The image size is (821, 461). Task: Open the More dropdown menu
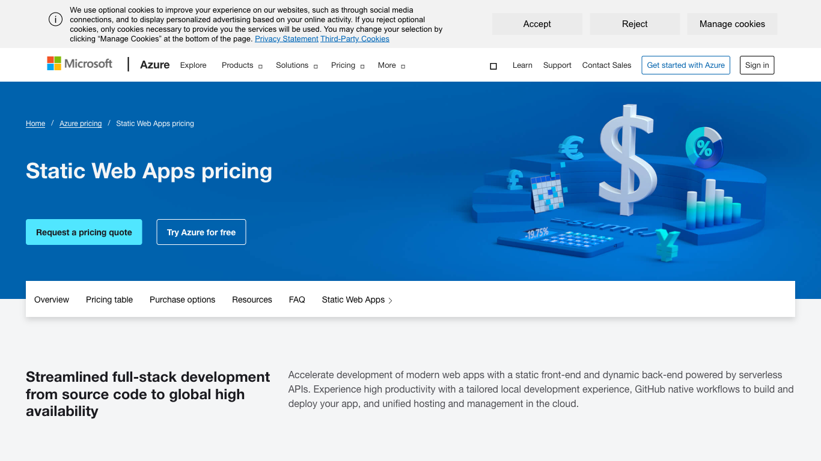pos(391,65)
